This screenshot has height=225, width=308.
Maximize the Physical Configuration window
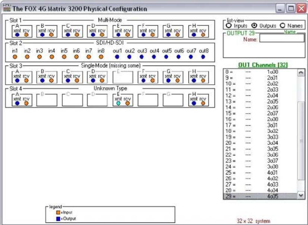coord(291,9)
